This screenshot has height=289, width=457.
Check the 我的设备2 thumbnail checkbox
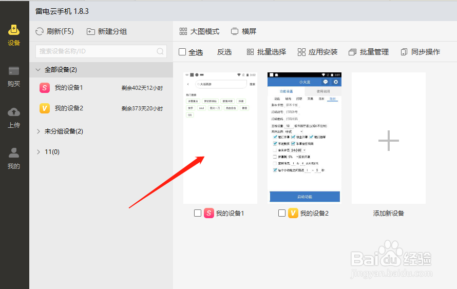[282, 213]
